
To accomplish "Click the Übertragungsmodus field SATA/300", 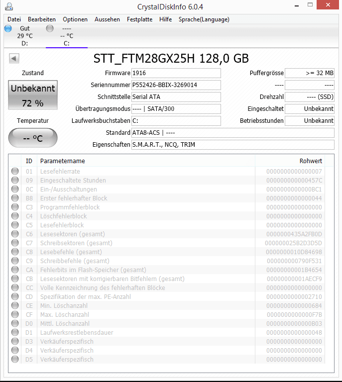I will (176, 109).
